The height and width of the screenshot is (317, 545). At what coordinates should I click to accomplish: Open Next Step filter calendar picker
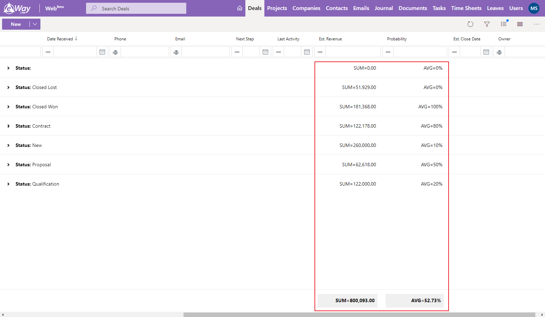[x=265, y=52]
